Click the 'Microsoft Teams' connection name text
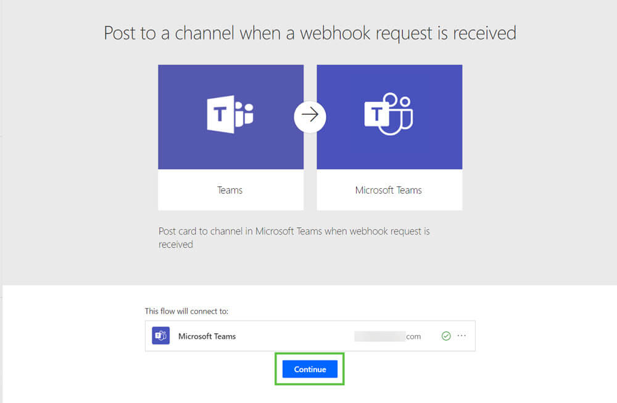The image size is (617, 403). tap(207, 336)
